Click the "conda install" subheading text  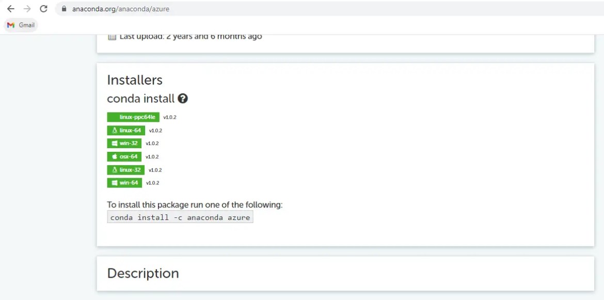140,98
